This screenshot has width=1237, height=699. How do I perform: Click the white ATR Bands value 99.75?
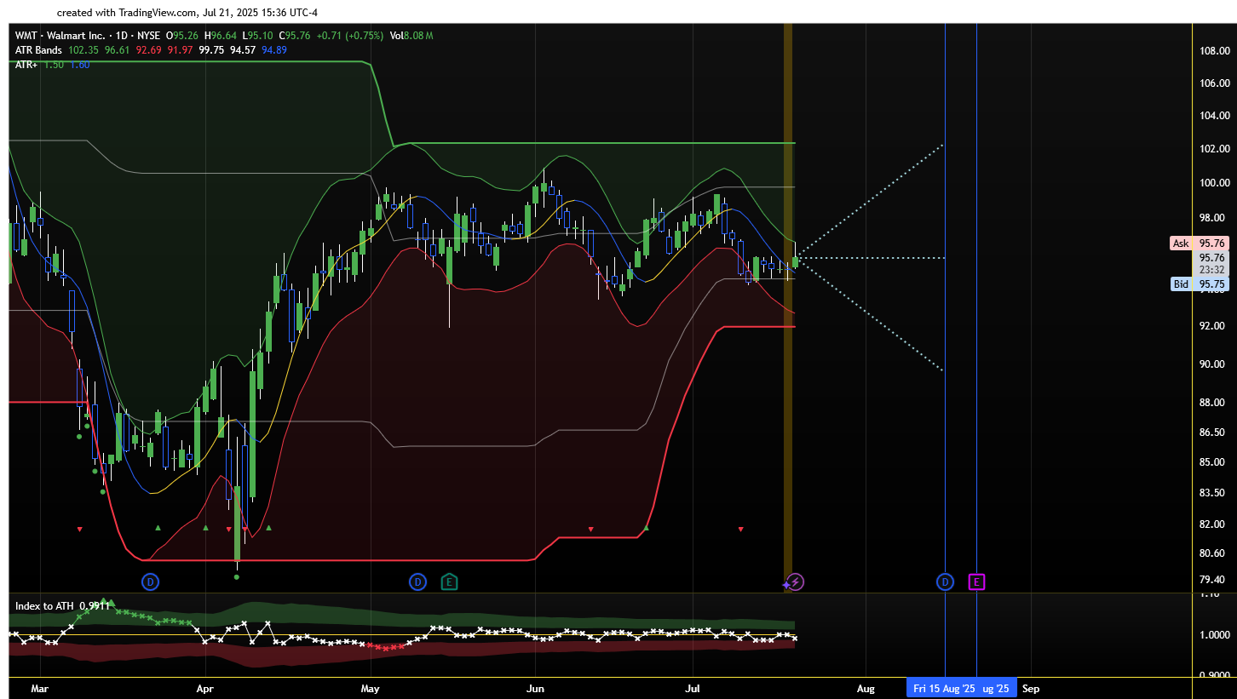click(211, 50)
